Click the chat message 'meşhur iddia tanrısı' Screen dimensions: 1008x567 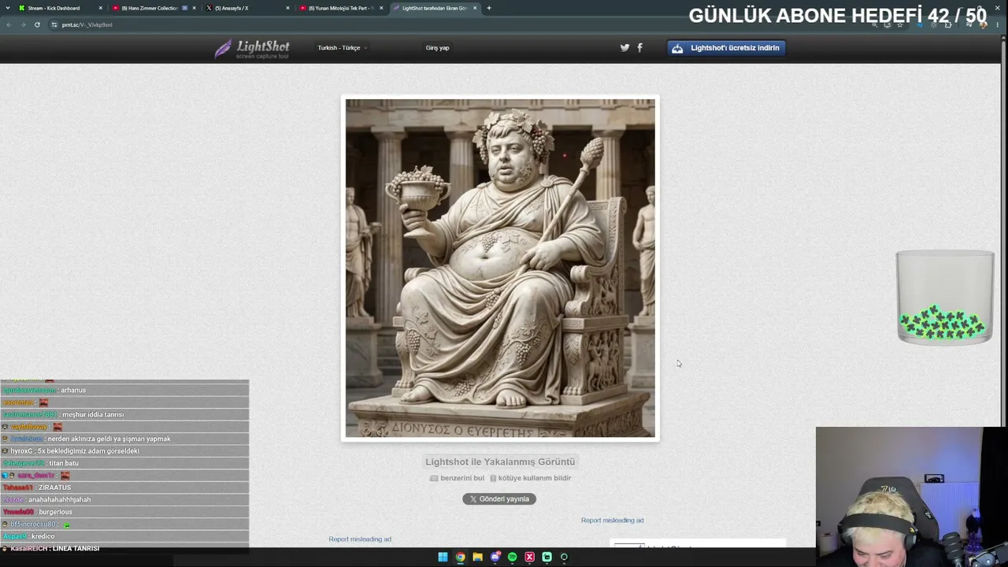click(93, 415)
